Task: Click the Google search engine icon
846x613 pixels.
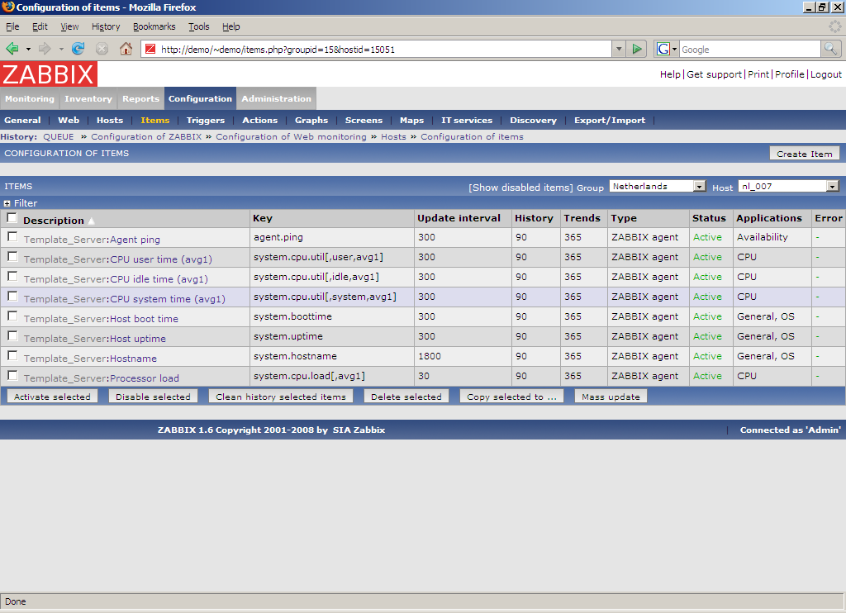Action: [663, 49]
